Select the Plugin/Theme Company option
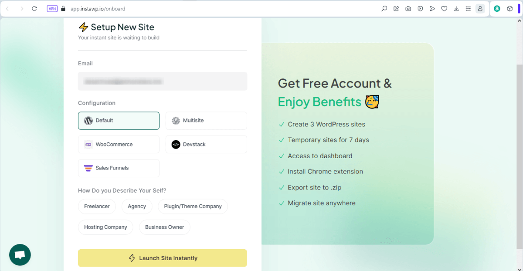The width and height of the screenshot is (523, 271). 193,206
